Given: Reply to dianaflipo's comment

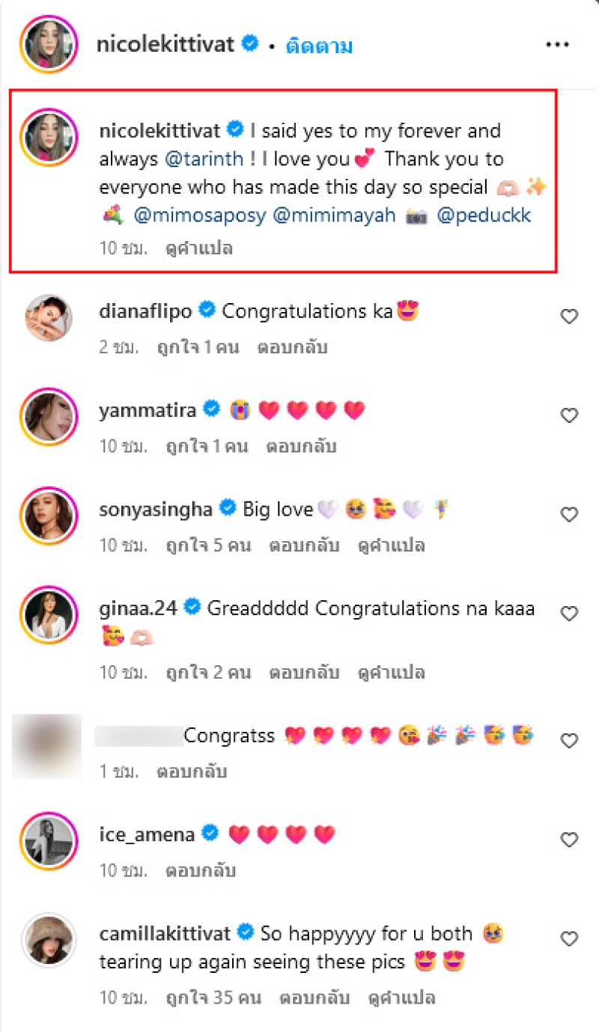Looking at the screenshot, I should (x=293, y=347).
